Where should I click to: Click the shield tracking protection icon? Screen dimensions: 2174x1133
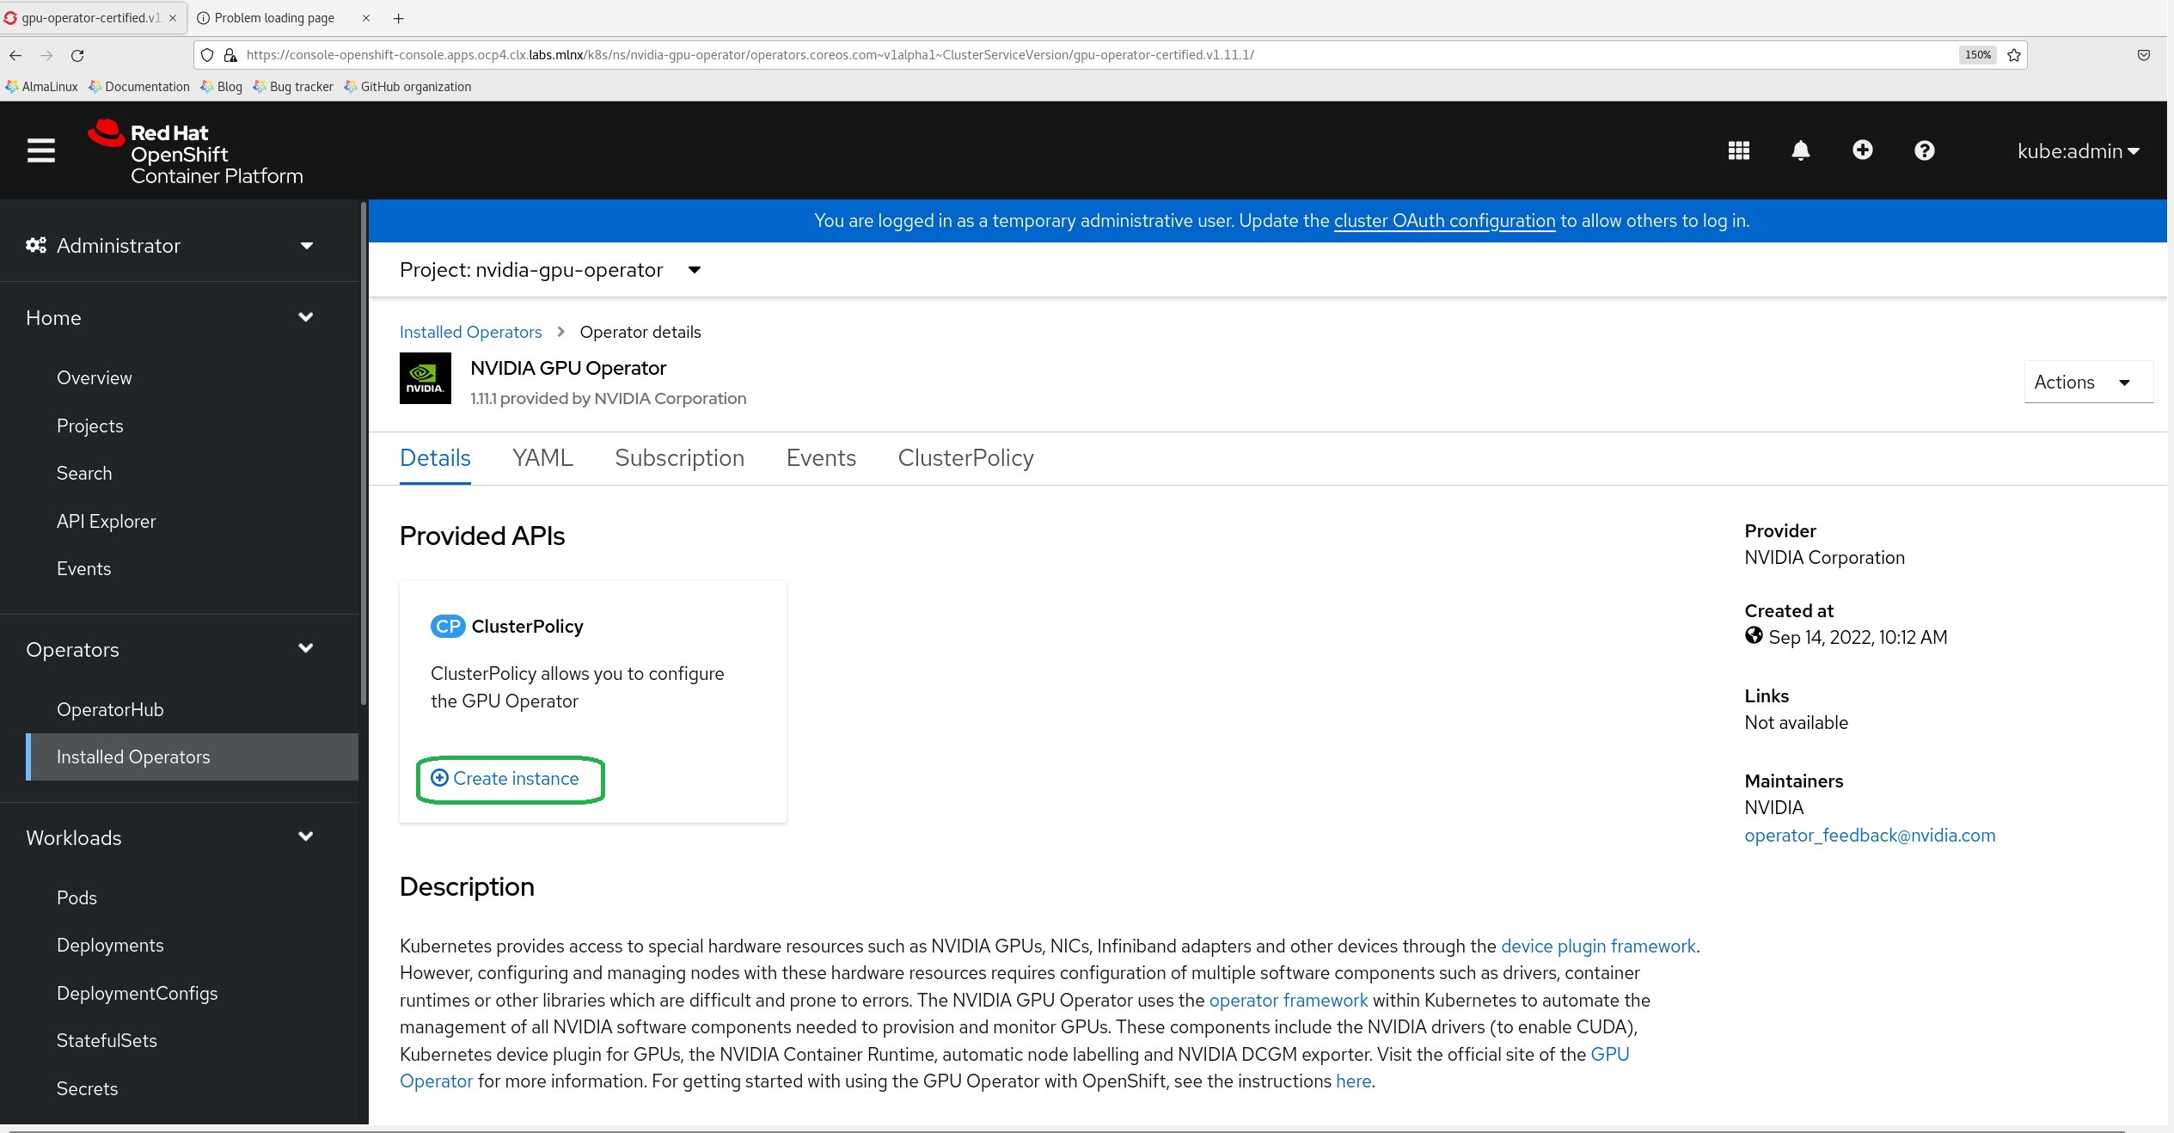coord(207,55)
